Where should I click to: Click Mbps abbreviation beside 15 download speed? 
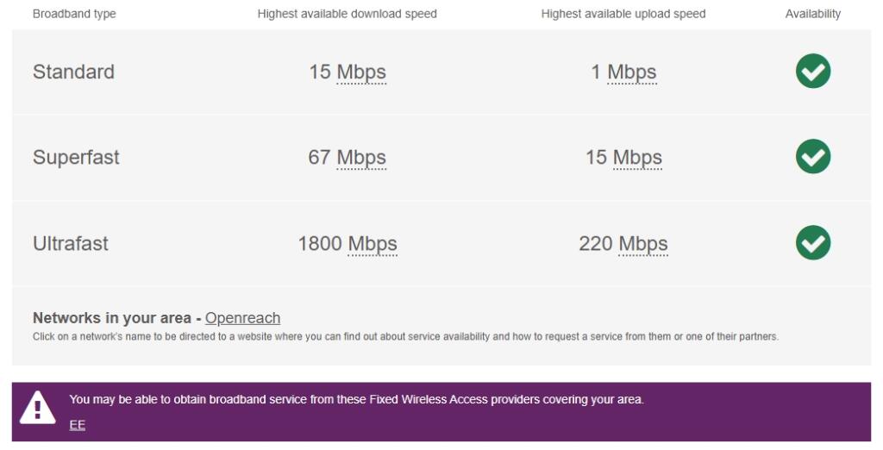coord(361,72)
